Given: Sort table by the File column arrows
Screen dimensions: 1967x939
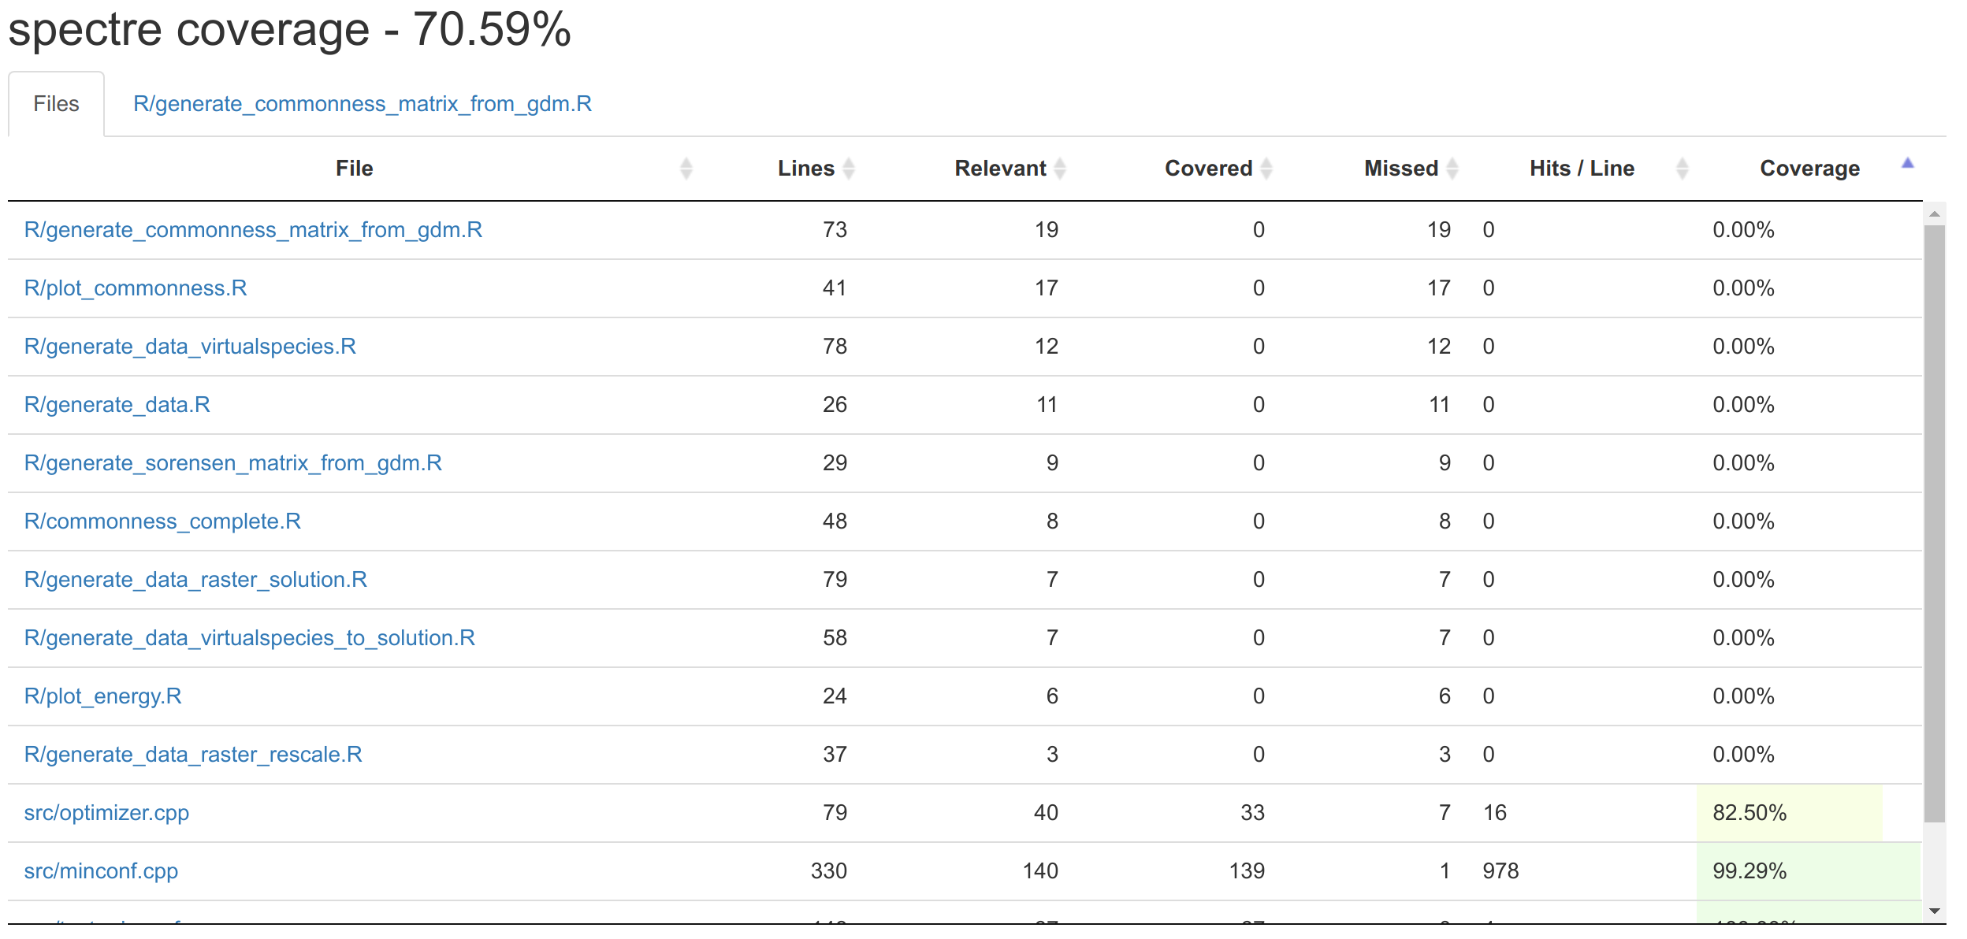Looking at the screenshot, I should click(x=686, y=168).
